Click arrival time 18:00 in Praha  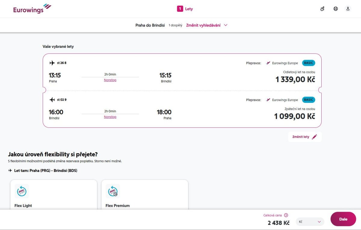click(164, 112)
